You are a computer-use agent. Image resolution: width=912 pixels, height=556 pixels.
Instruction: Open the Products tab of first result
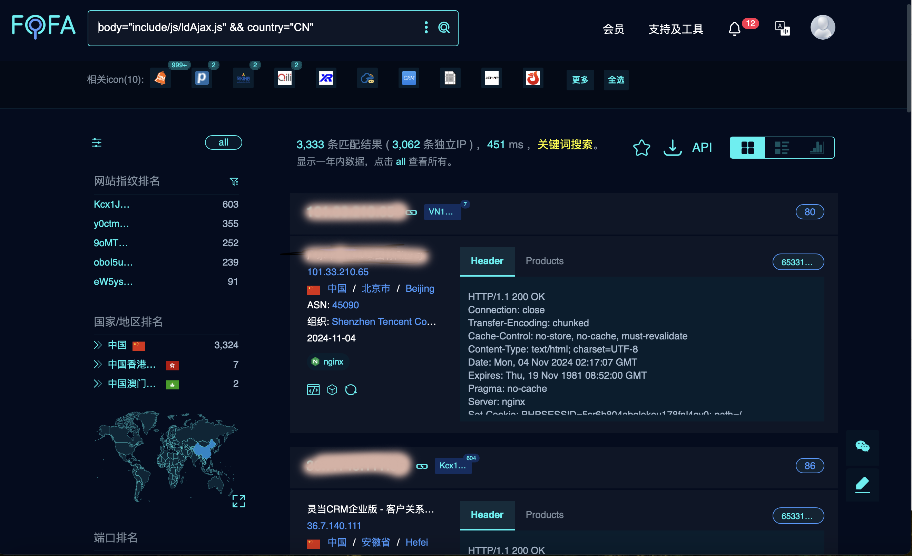pyautogui.click(x=545, y=261)
